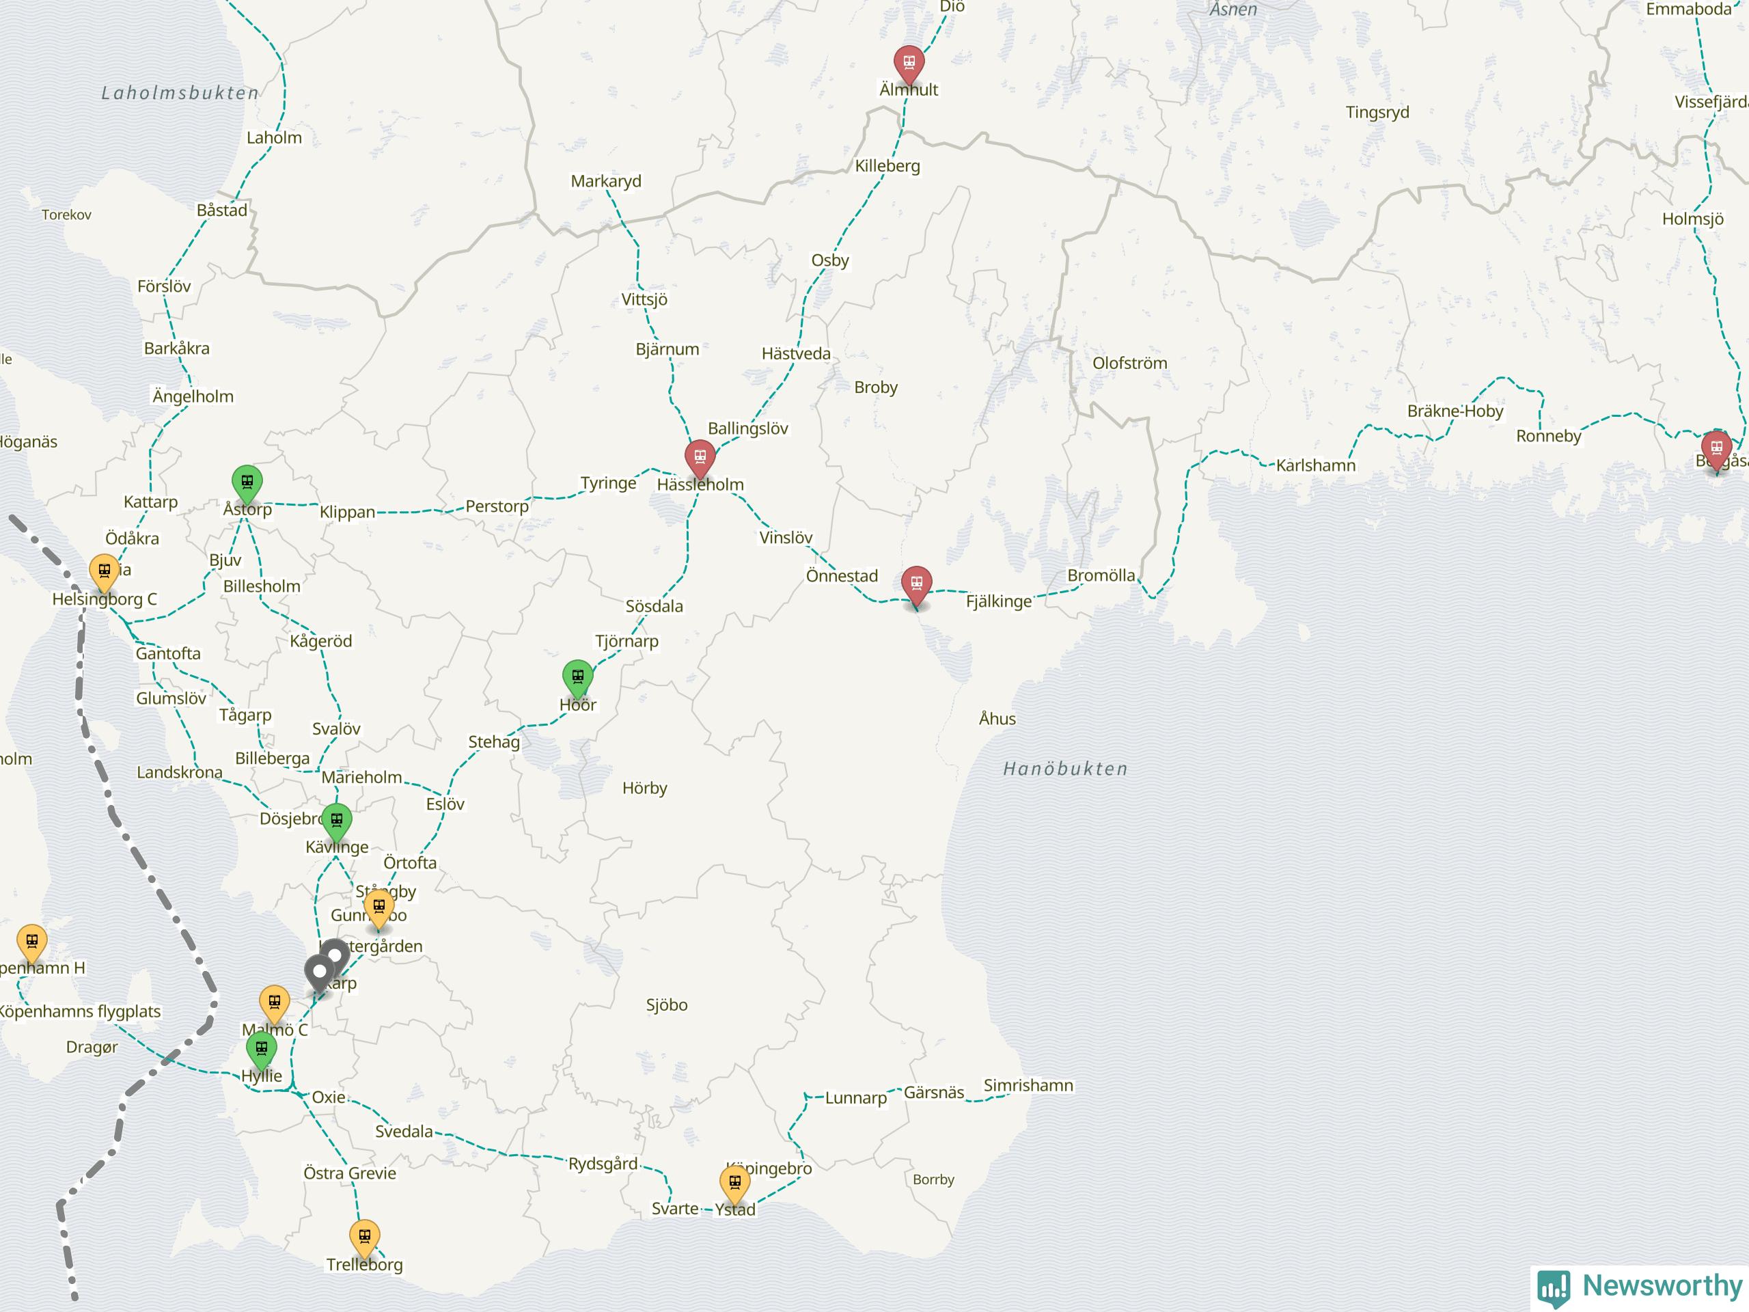This screenshot has width=1749, height=1312.
Task: Select the yellow marker above Köpenhamn H
Action: [31, 944]
